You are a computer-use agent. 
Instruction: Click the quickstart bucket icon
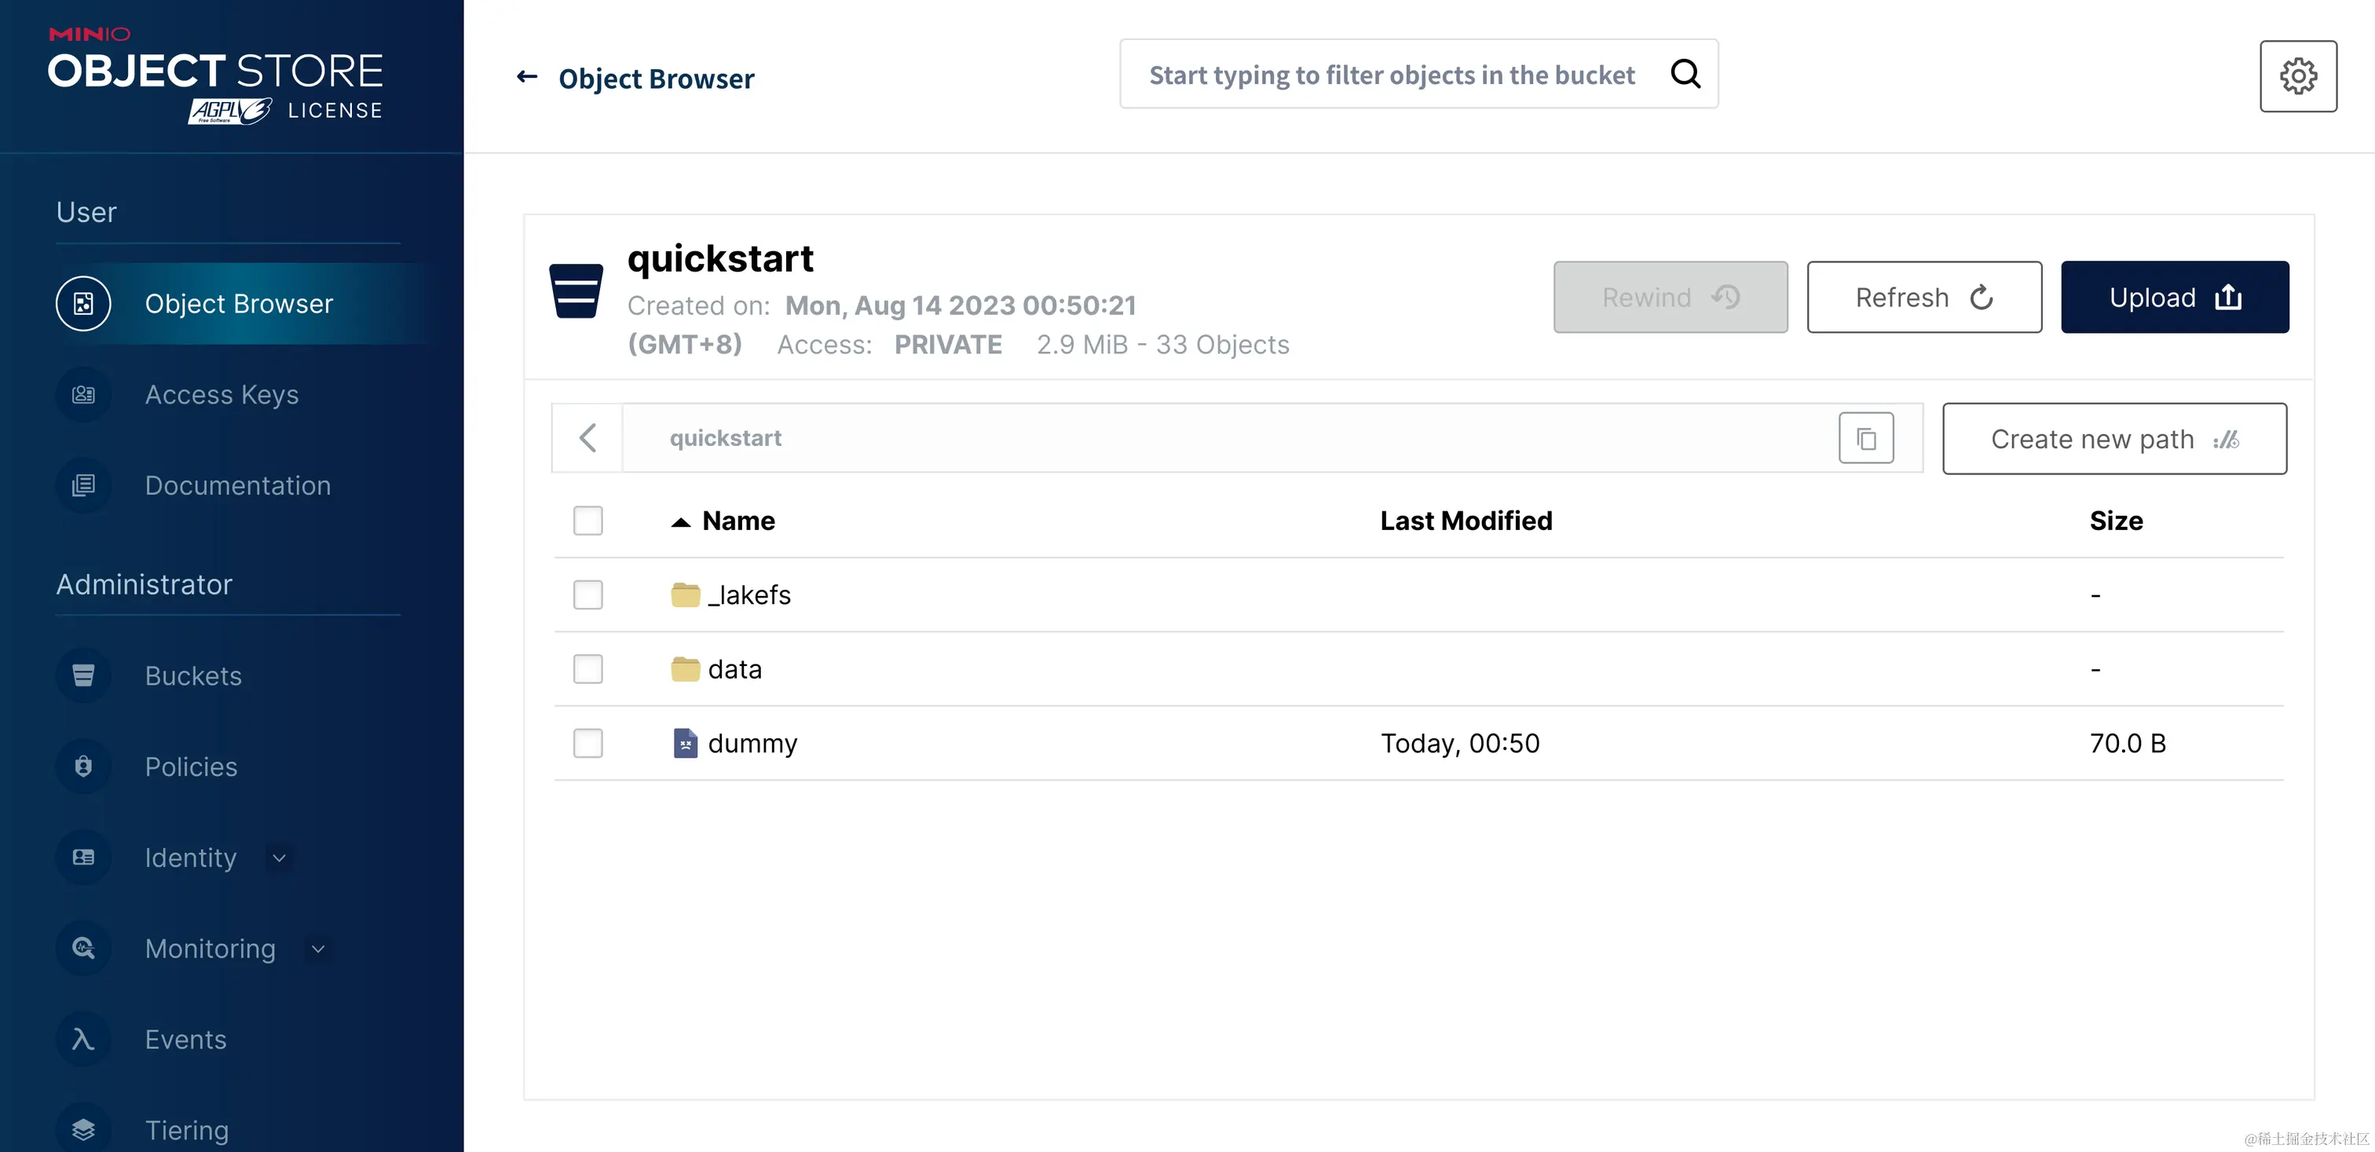[576, 291]
